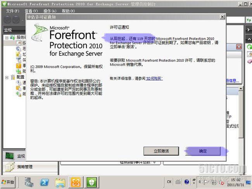Open the 开始 Start menu
Viewport: 252px width, 189px height.
coord(8,182)
